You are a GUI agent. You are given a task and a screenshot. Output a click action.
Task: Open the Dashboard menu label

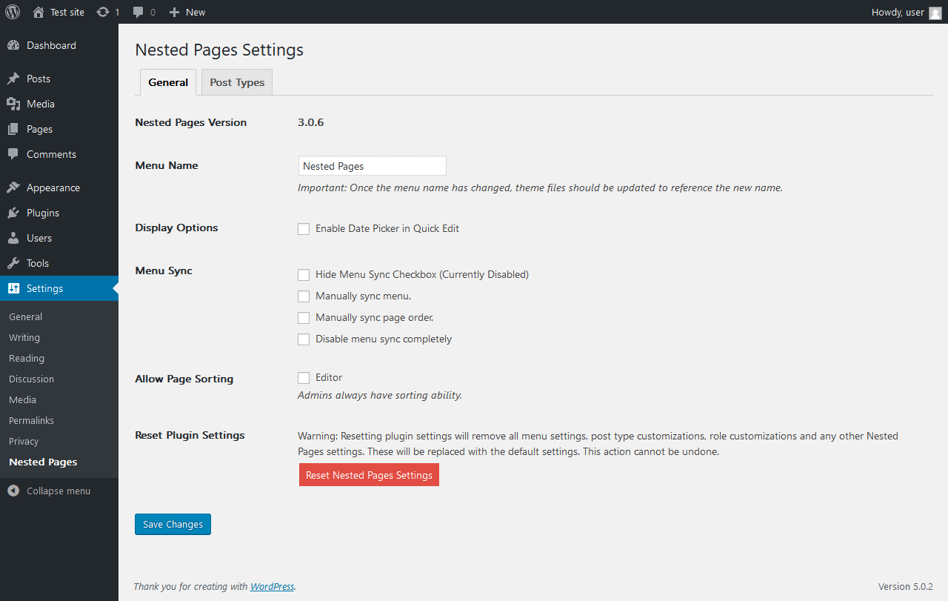tap(51, 45)
